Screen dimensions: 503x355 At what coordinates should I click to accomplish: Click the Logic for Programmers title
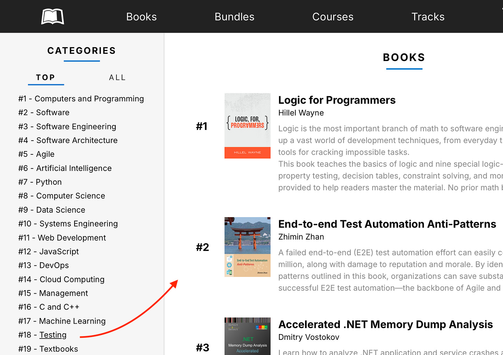[x=337, y=100]
